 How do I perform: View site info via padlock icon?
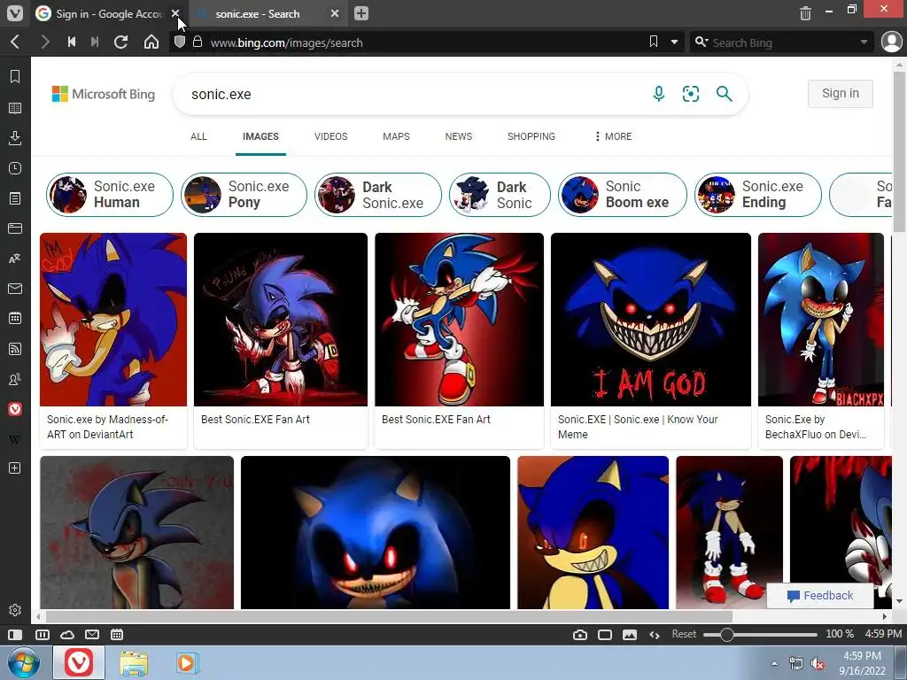(198, 42)
